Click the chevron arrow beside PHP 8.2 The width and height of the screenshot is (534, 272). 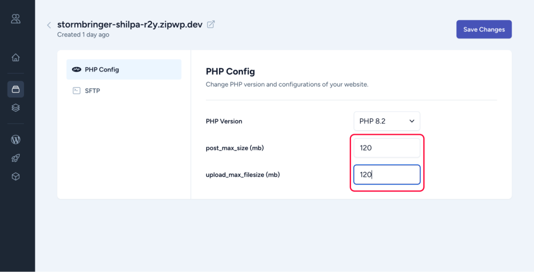[411, 121]
